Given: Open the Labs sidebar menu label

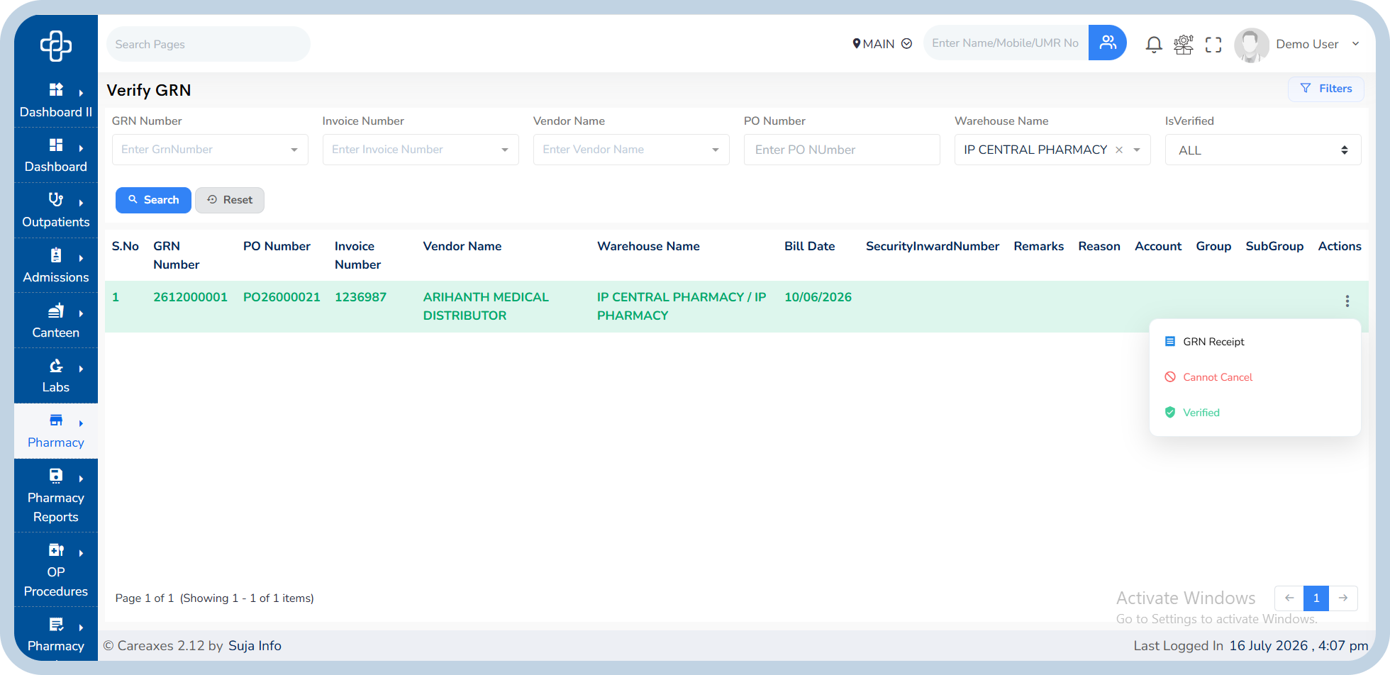Looking at the screenshot, I should 55,387.
